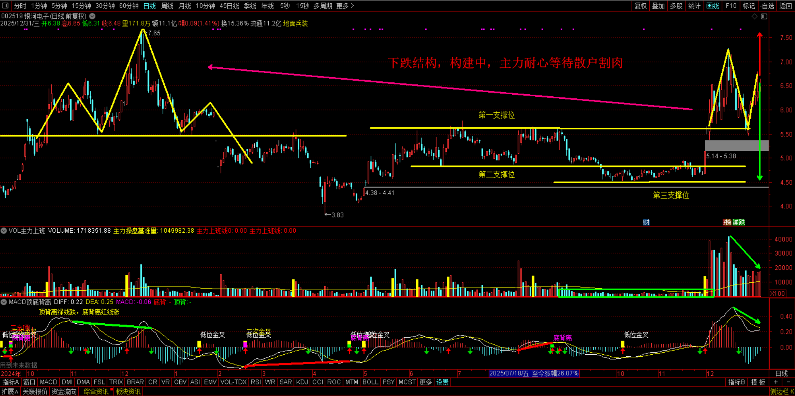Collapse the VOL indicator panel icon
The height and width of the screenshot is (396, 795).
click(x=4, y=231)
